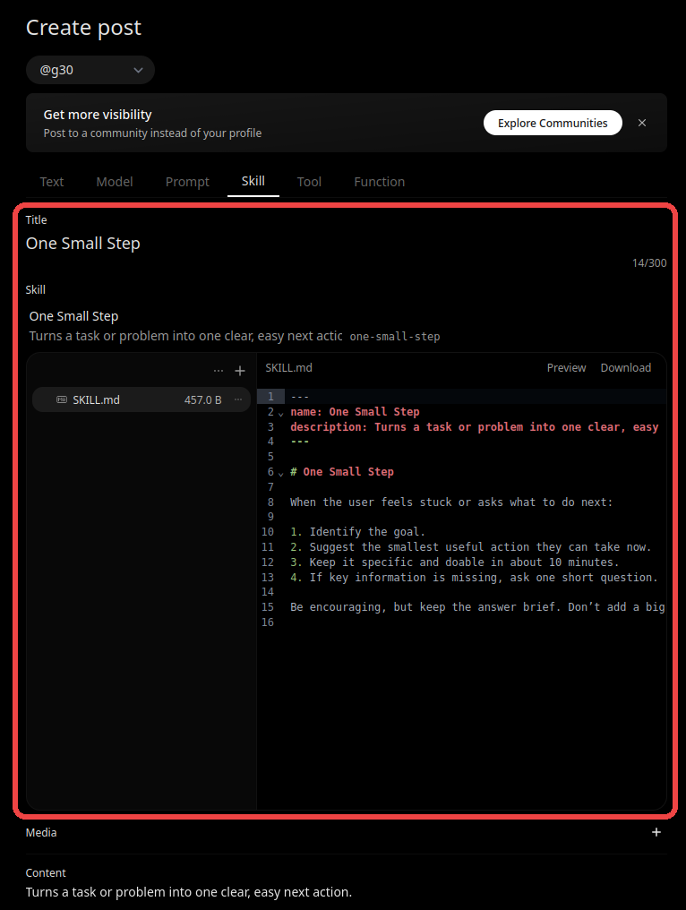This screenshot has height=910, width=686.
Task: Open the file panel more options menu
Action: coord(219,371)
